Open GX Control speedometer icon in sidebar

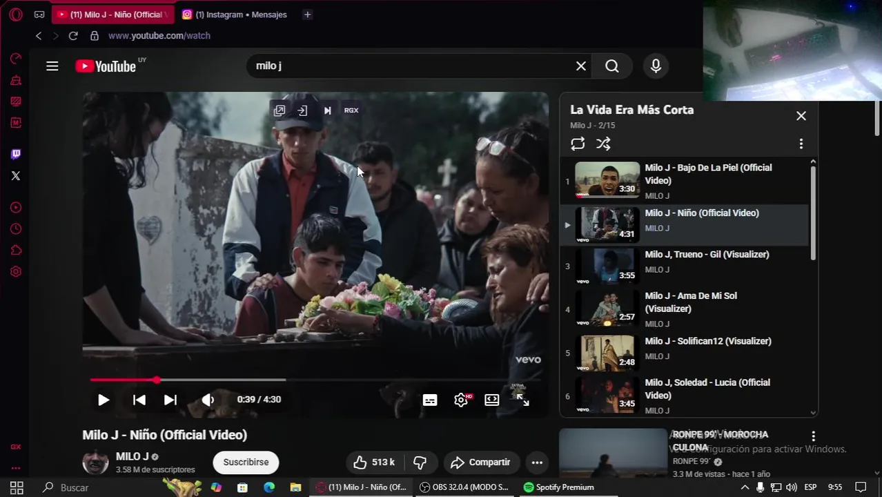(x=16, y=59)
